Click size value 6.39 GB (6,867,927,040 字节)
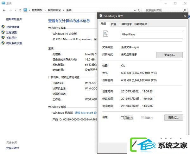The width and height of the screenshot is (190, 154). [139, 73]
